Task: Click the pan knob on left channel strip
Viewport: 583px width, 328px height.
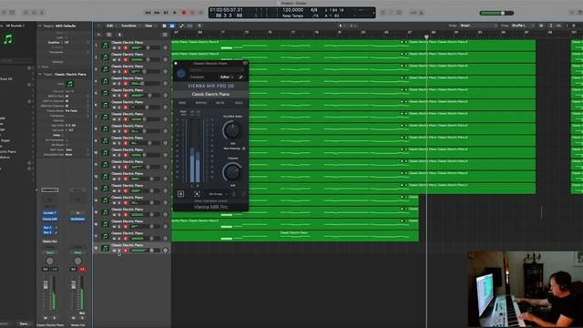Action: [x=49, y=261]
